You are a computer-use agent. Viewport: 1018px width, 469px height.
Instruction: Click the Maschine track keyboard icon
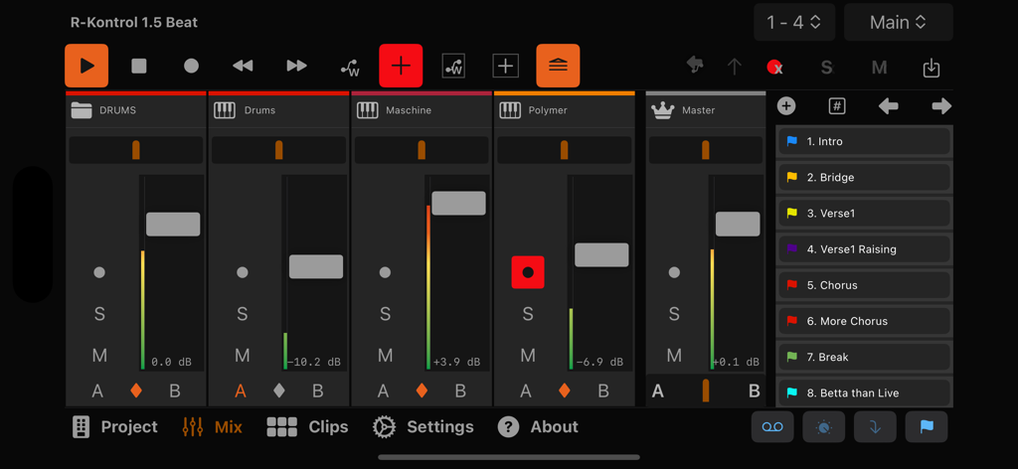click(x=368, y=110)
